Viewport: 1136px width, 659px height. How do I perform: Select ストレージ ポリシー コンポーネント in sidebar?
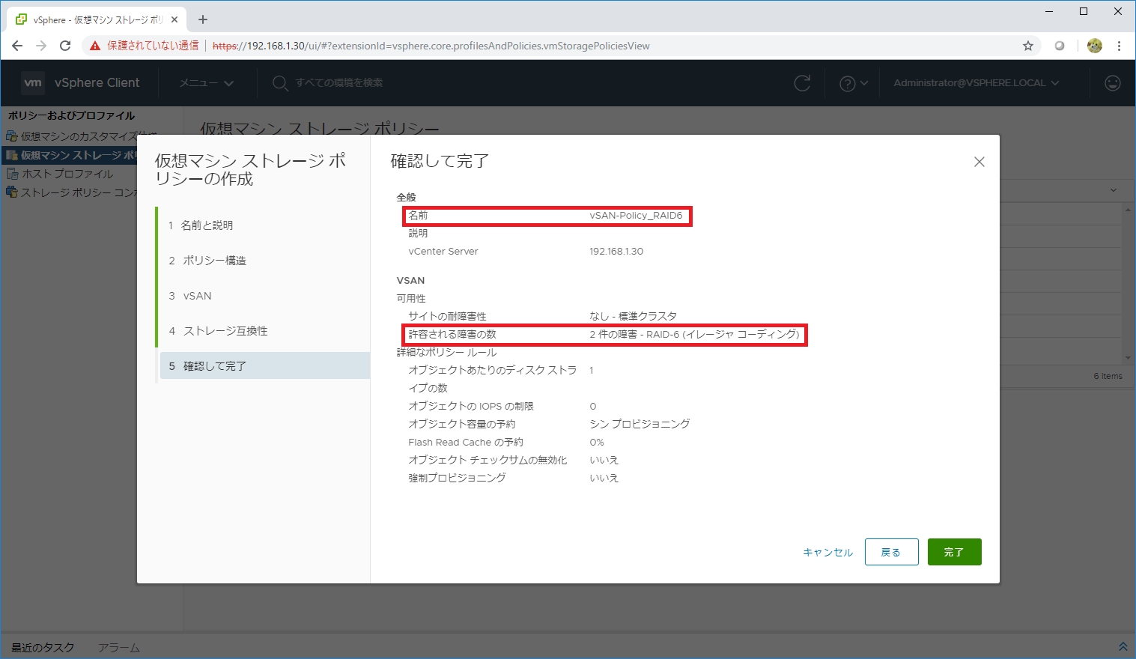point(72,192)
